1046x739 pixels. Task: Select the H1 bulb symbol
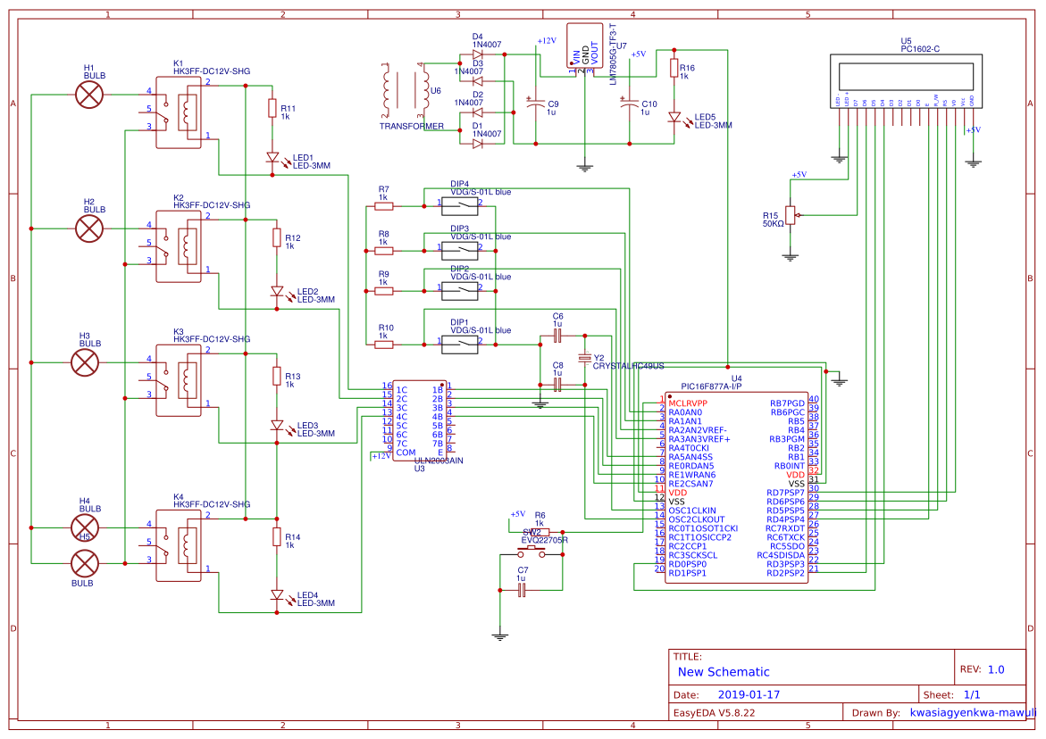(x=89, y=95)
